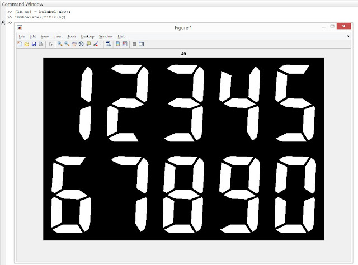Image resolution: width=358 pixels, height=265 pixels.
Task: Click the imshow command line
Action: [40, 17]
